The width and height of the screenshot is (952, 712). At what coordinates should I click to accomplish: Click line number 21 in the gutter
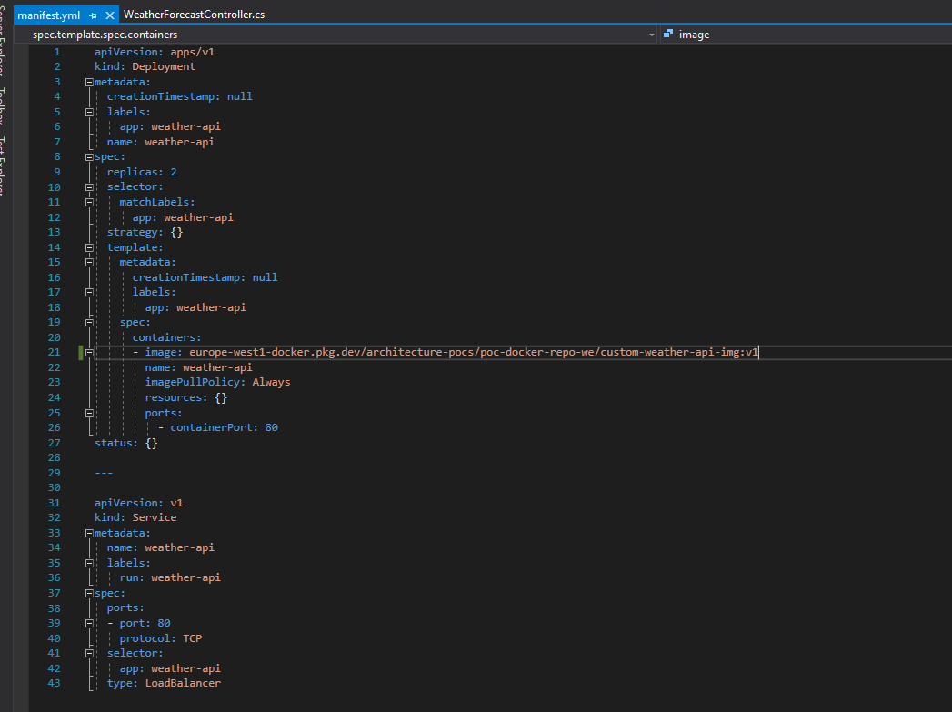55,352
